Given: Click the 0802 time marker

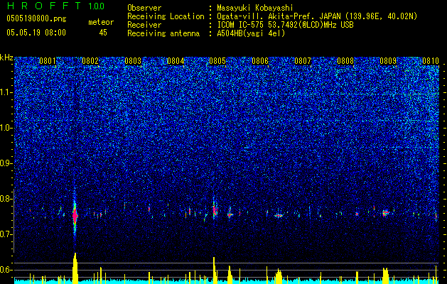Looking at the screenshot, I should click(x=90, y=61).
